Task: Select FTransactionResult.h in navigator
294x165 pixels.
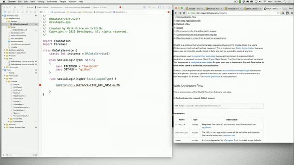Action: (x=20, y=116)
